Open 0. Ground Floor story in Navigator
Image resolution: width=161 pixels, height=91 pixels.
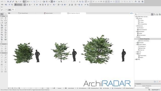(x=143, y=24)
